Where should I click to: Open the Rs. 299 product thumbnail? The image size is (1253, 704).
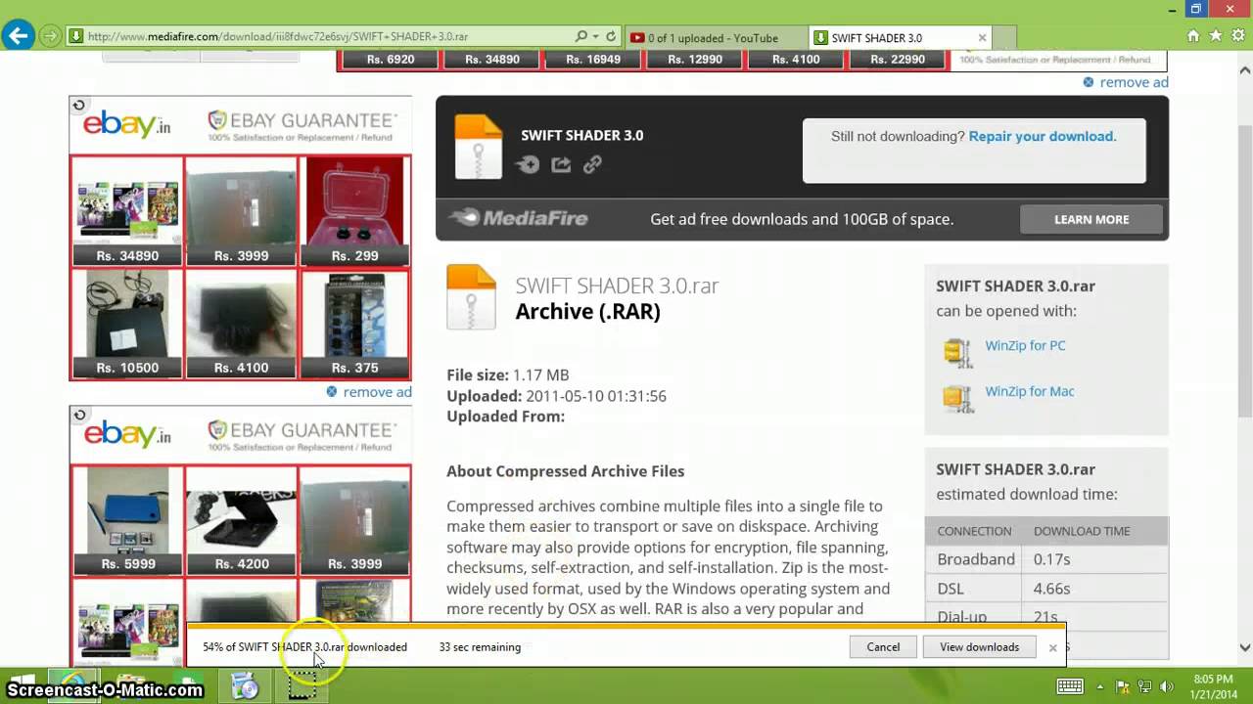(x=354, y=211)
